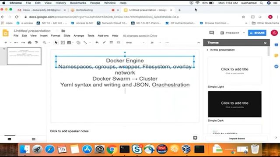Select the shape tool
The width and height of the screenshot is (280, 157).
[x=78, y=43]
